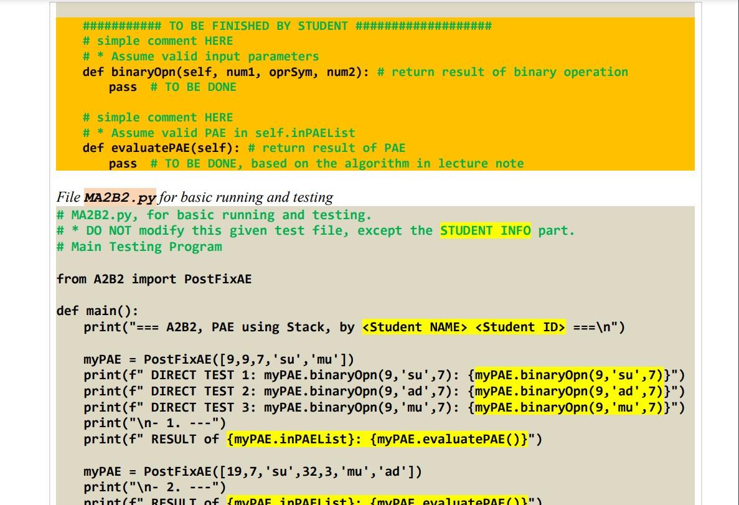Click the from A2B2 import PostFixAE line
This screenshot has height=505, width=739.
[x=154, y=279]
